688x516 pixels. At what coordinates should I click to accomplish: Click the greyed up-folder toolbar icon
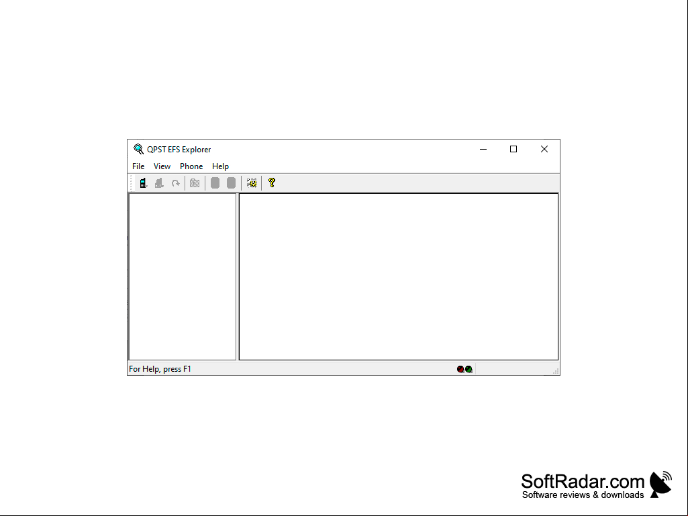click(x=195, y=183)
